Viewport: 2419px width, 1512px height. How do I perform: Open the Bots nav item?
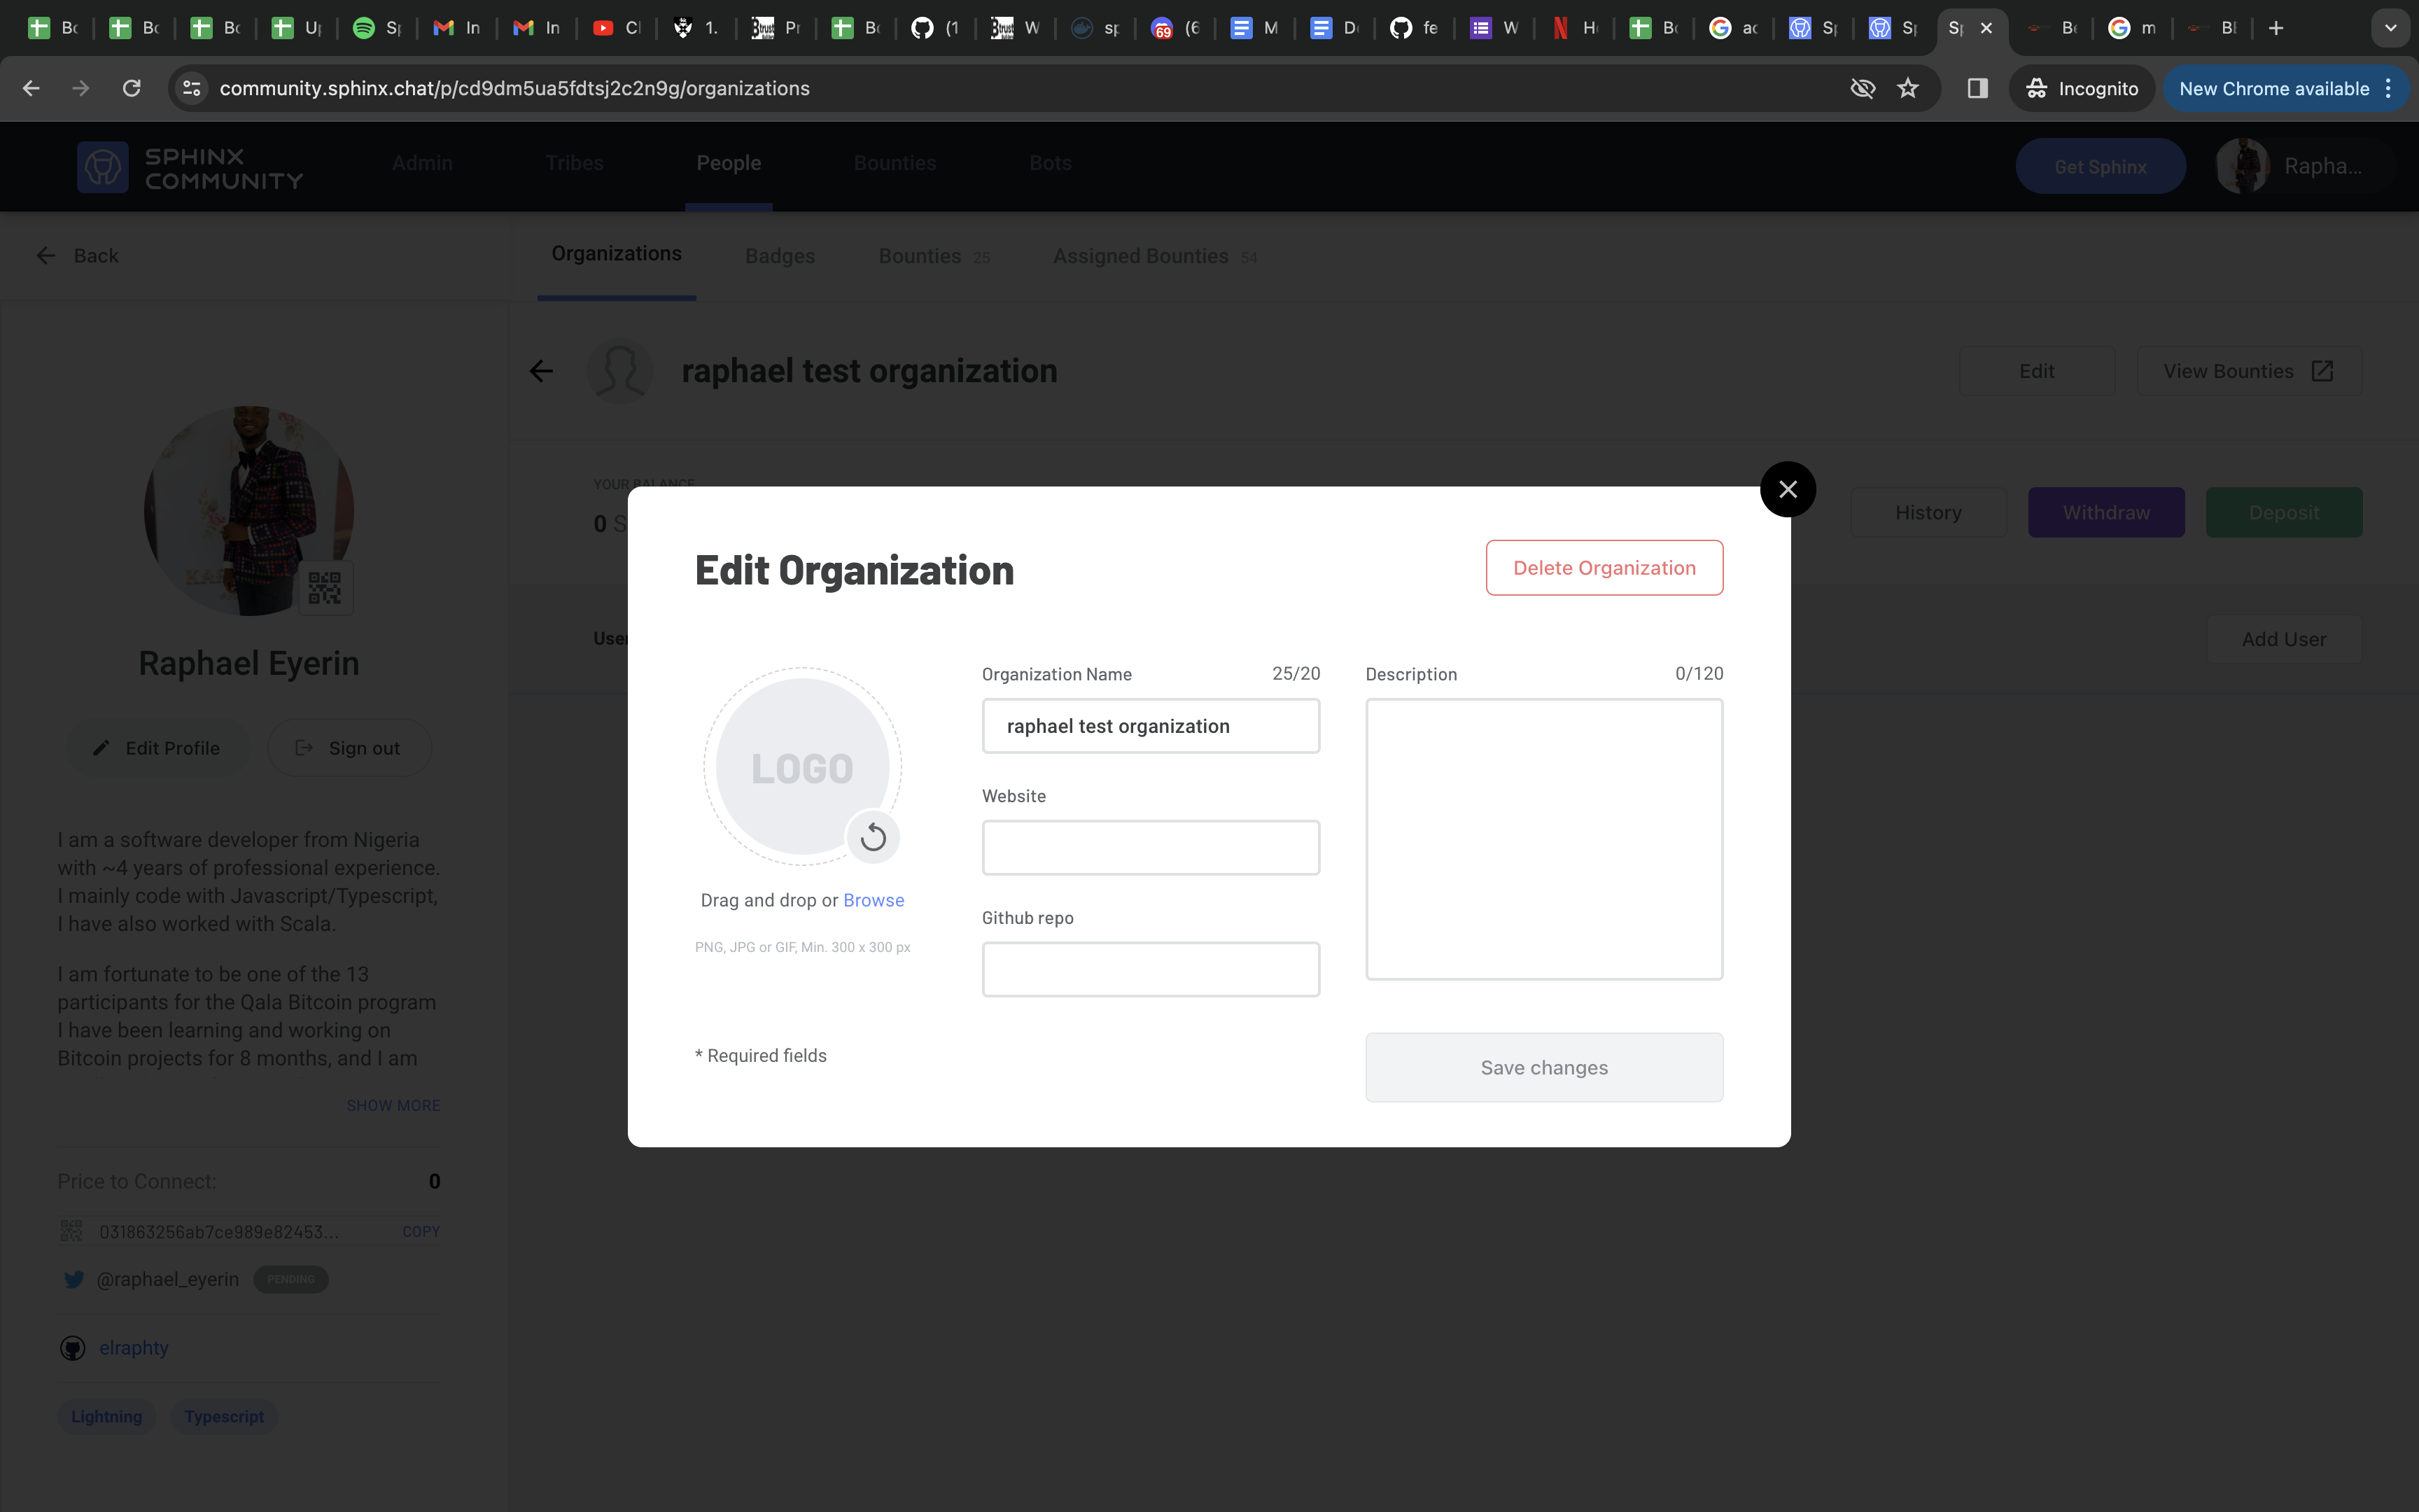point(1051,163)
